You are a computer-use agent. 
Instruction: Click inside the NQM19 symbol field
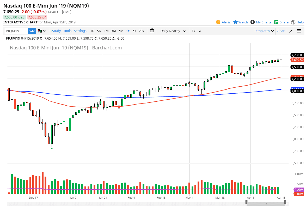[16, 31]
